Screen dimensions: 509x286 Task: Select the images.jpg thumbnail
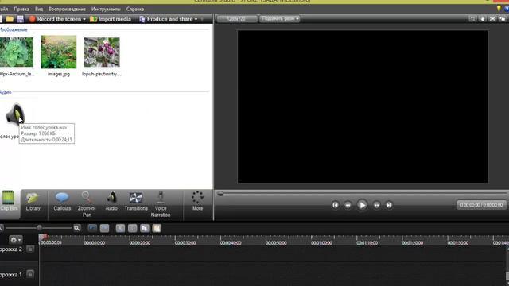[x=59, y=52]
